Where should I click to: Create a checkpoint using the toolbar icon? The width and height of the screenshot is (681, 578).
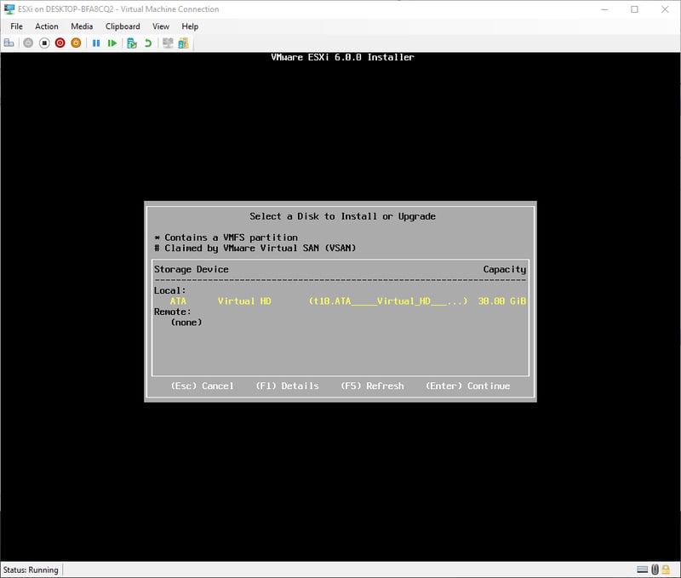pos(133,43)
